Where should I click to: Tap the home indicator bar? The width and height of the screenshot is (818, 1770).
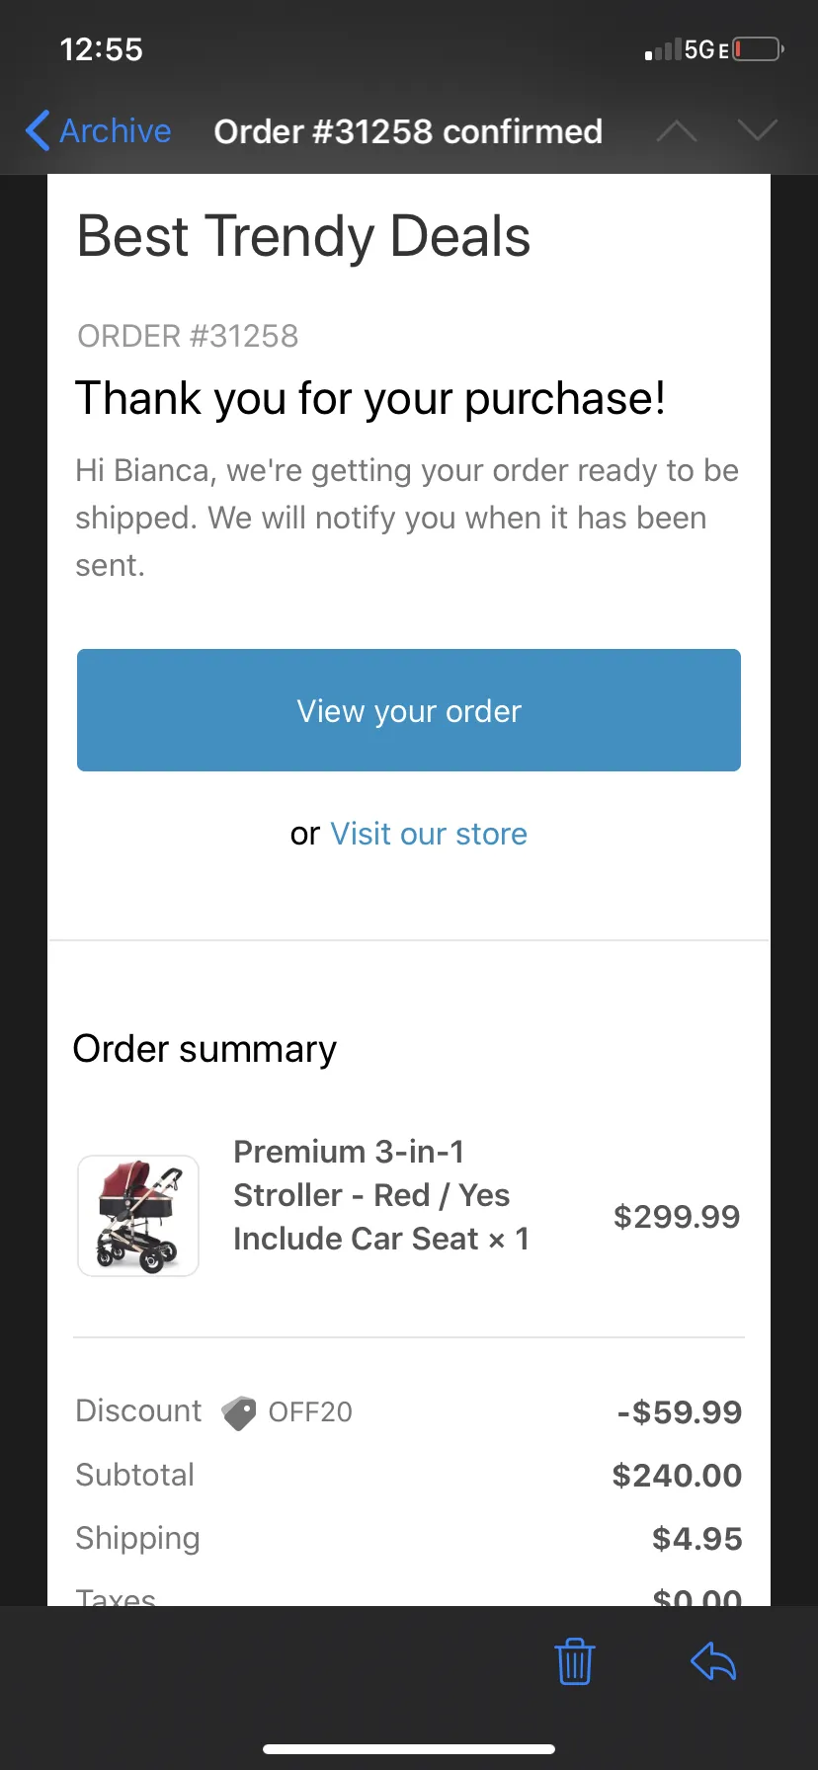[x=409, y=1749]
